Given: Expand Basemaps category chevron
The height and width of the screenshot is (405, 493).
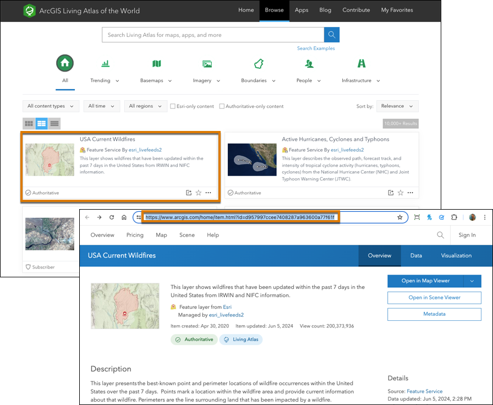Looking at the screenshot, I should tap(170, 81).
